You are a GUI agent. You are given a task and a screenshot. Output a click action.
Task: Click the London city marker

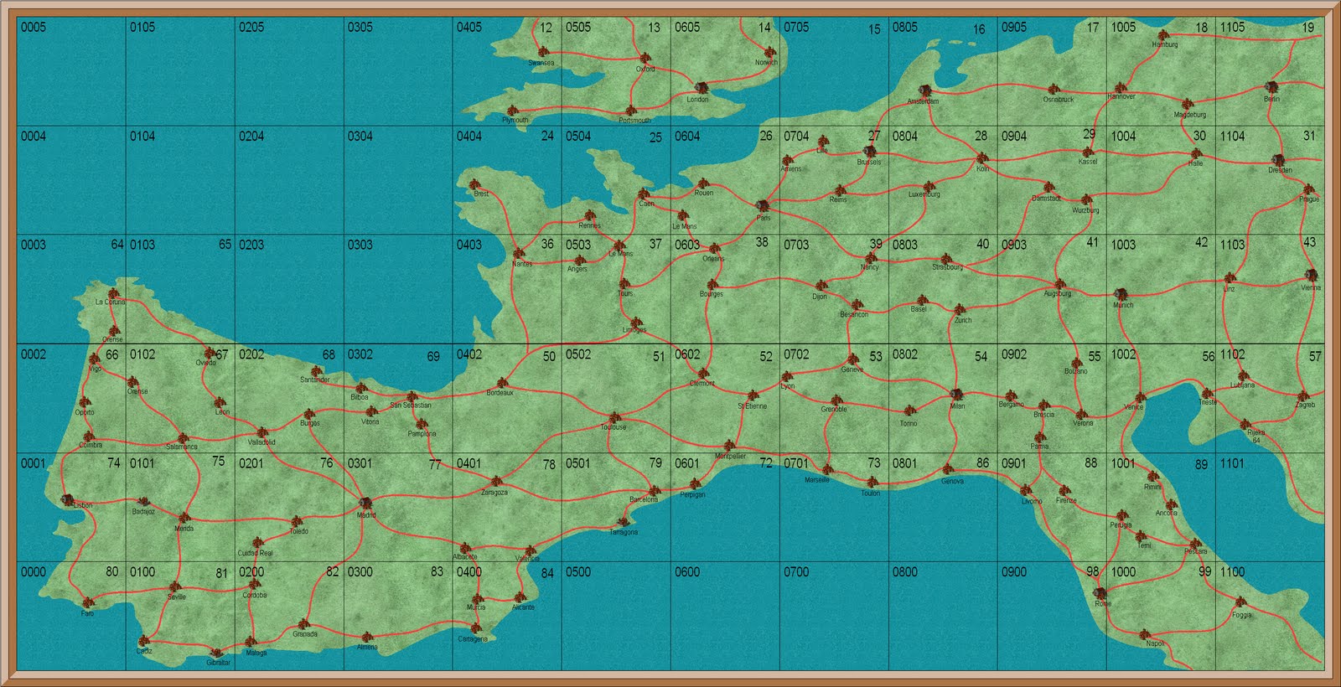click(x=701, y=87)
